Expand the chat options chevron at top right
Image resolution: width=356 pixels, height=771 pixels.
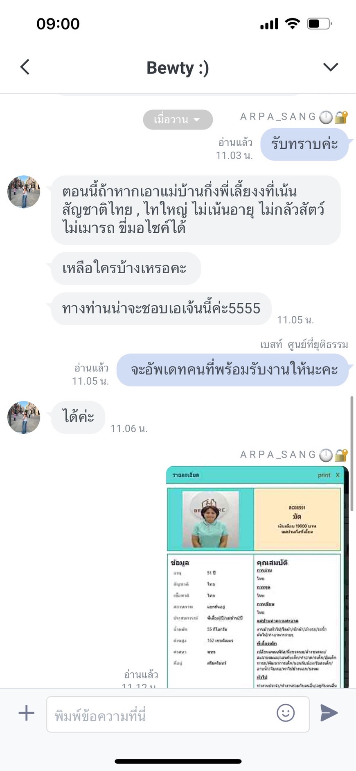point(331,67)
